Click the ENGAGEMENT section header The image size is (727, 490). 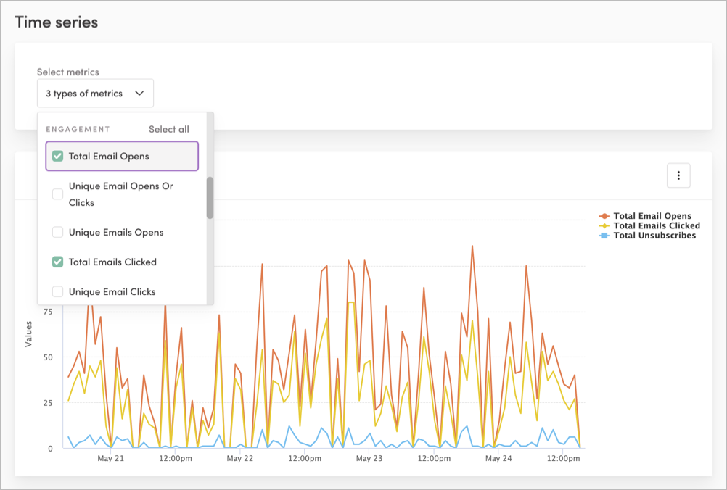point(78,129)
